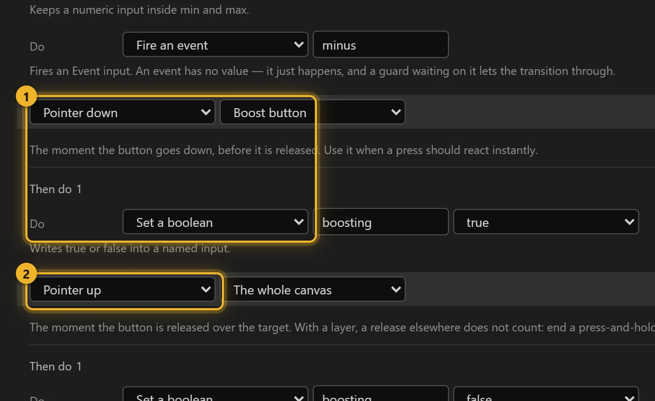Click "Then do 1" under the Pointer up listener
This screenshot has height=401, width=655.
click(56, 366)
